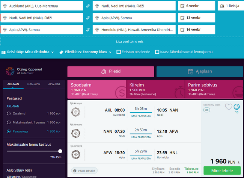Select Peatustega stops filter
The image size is (244, 178).
pyautogui.click(x=9, y=131)
